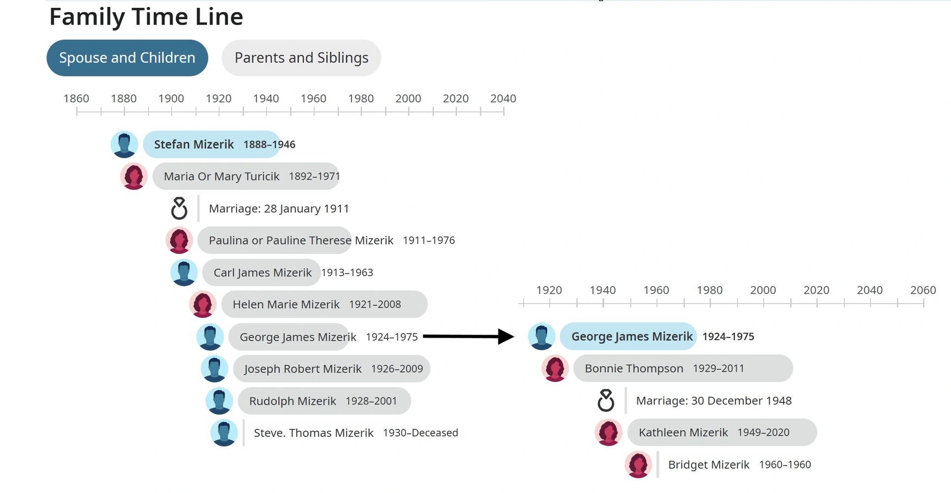Open Joseph Robert Mizerik 1926–2009 entry
Screen dimensions: 951x493
point(331,369)
